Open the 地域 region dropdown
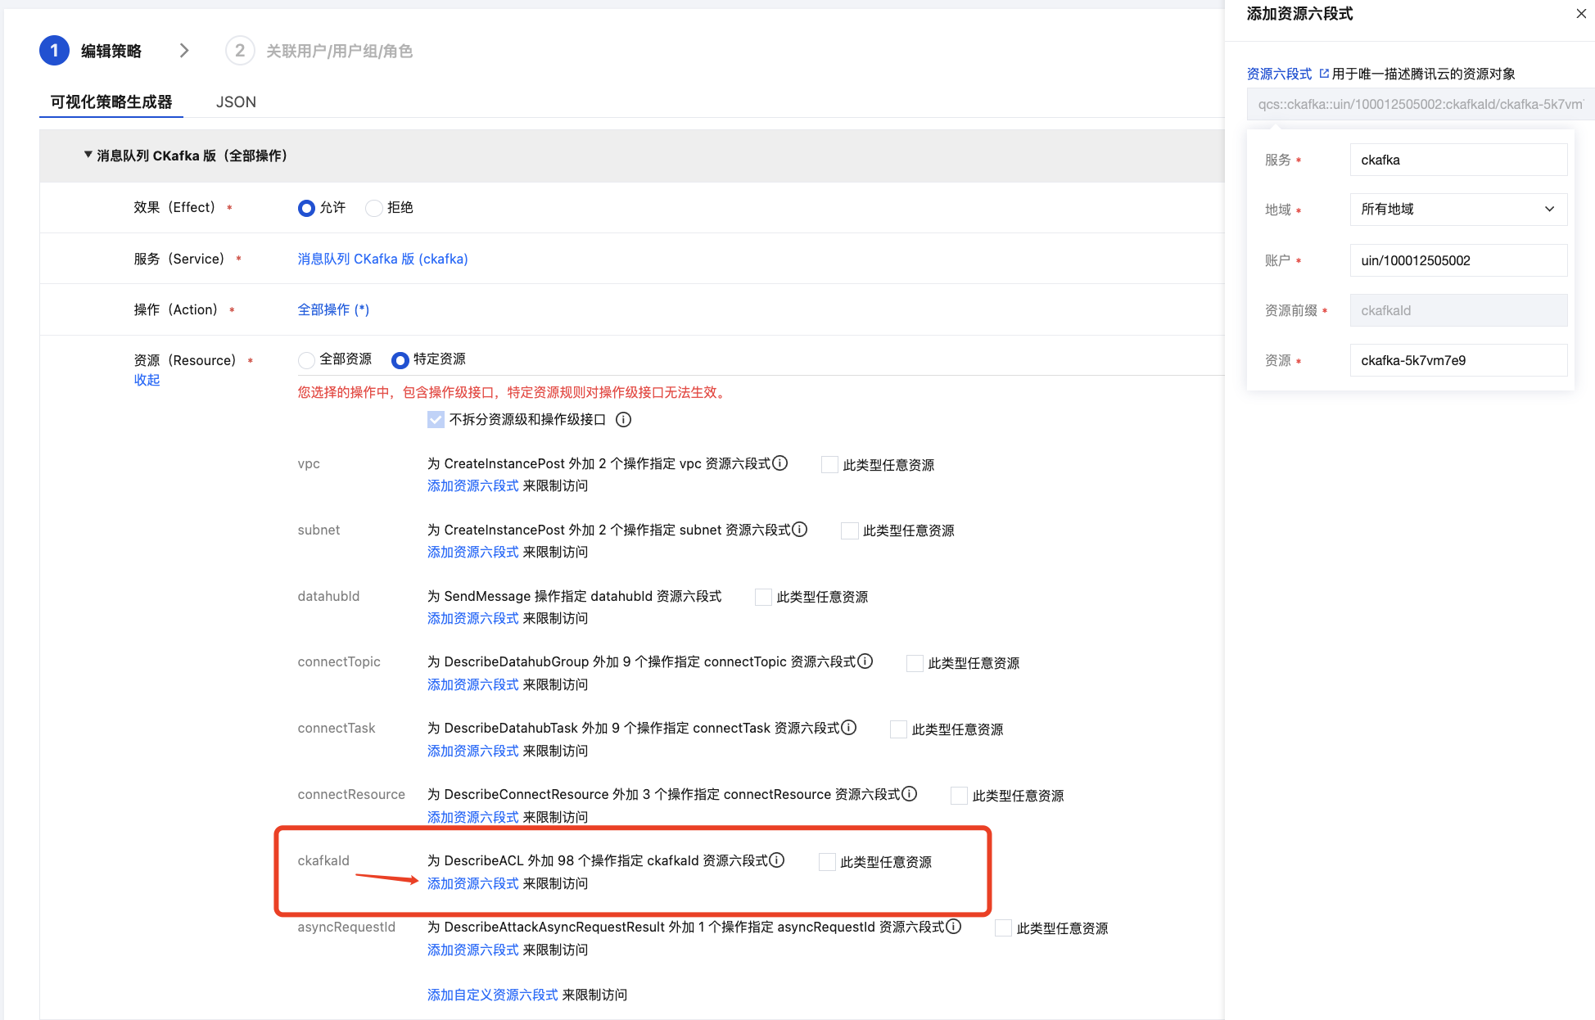This screenshot has width=1595, height=1020. pyautogui.click(x=1457, y=210)
